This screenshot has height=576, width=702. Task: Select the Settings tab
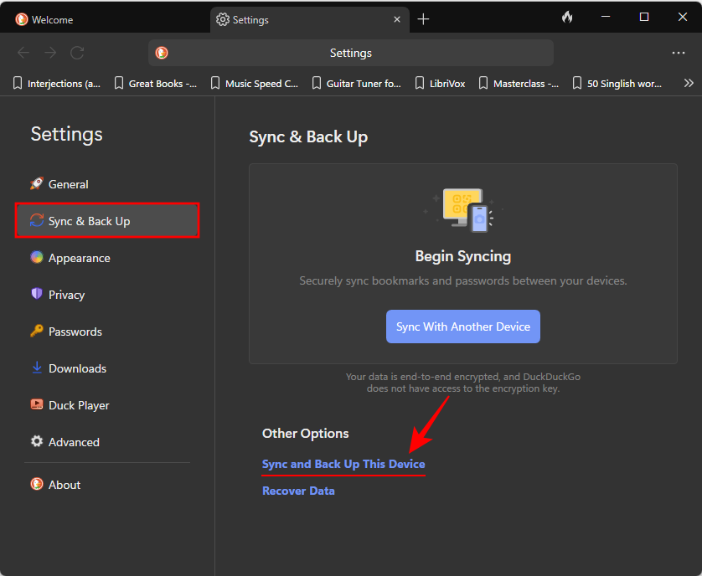coord(310,20)
